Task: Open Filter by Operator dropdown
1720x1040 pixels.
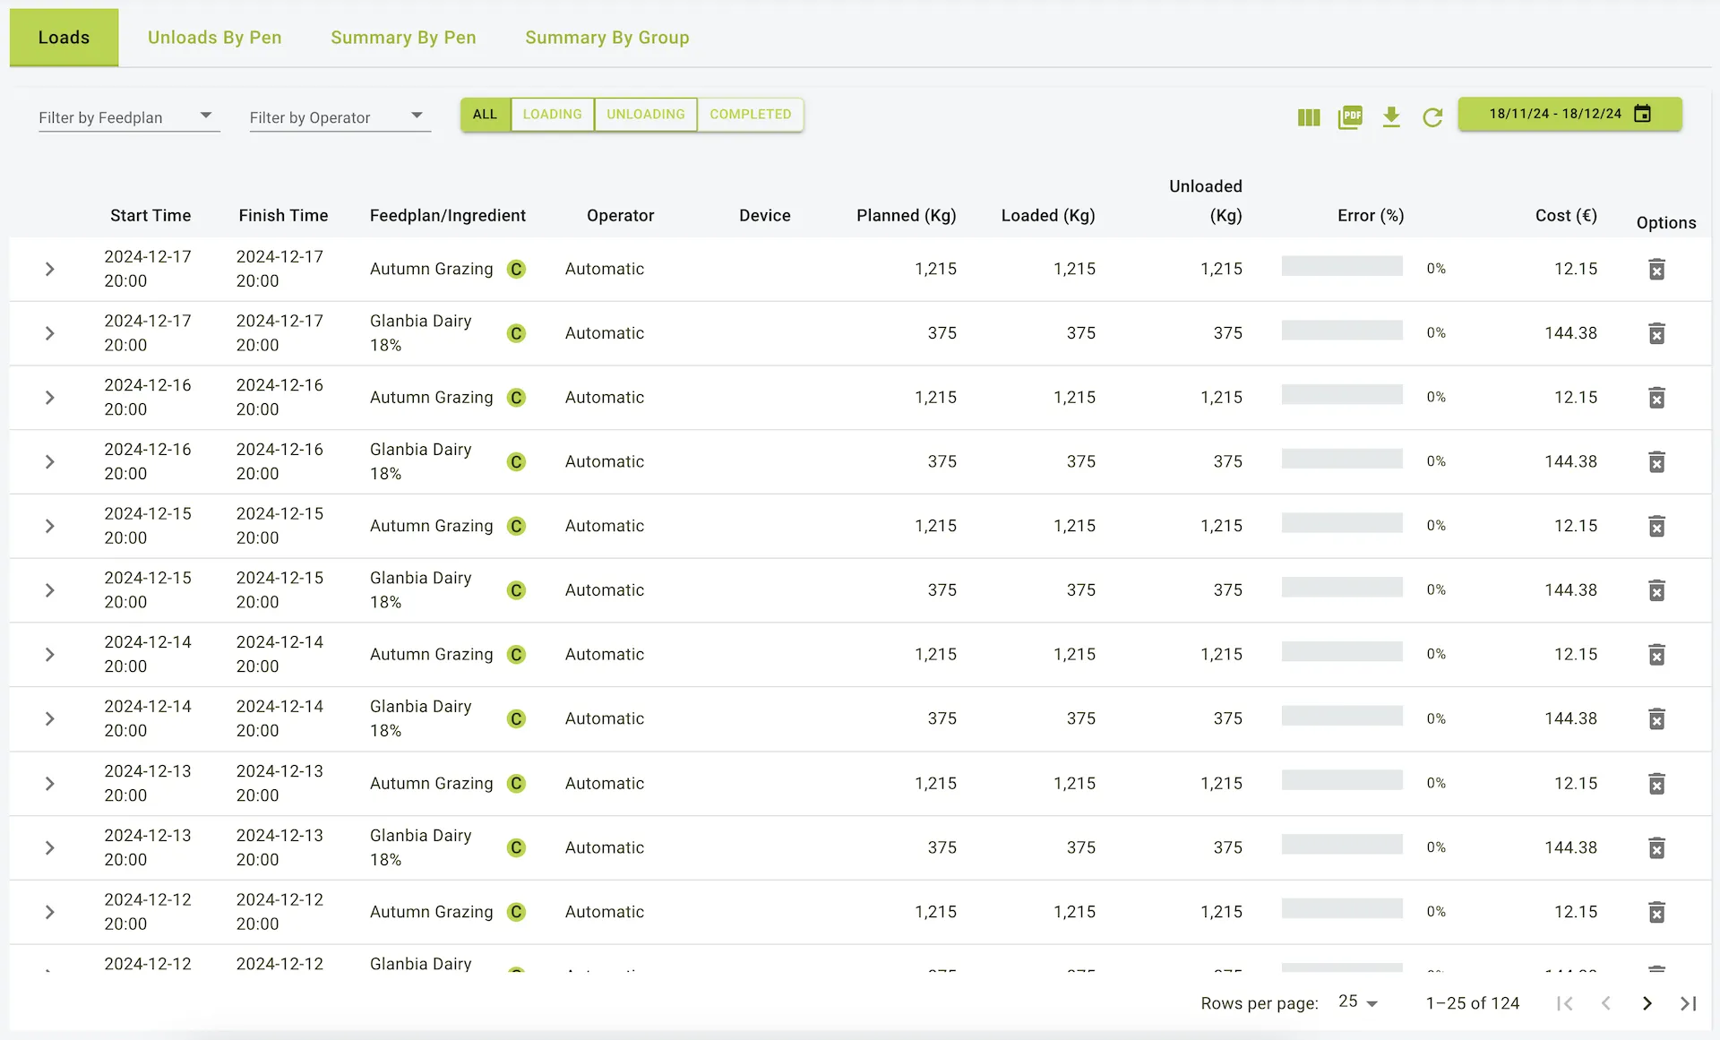Action: click(339, 117)
